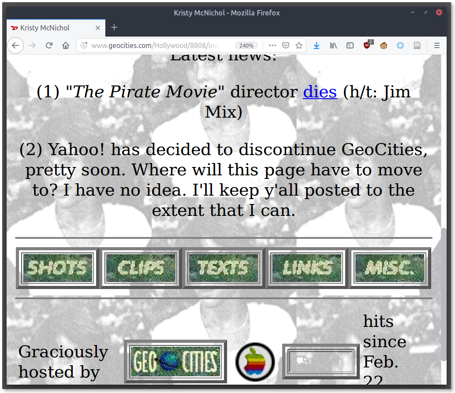The height and width of the screenshot is (393, 455).
Task: Save page to Pocket
Action: coord(285,45)
